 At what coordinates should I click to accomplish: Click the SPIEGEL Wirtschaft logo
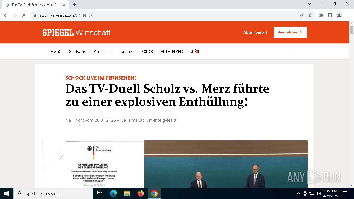(76, 32)
